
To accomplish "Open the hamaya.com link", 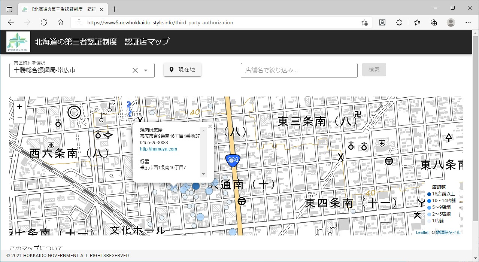I will [x=158, y=149].
